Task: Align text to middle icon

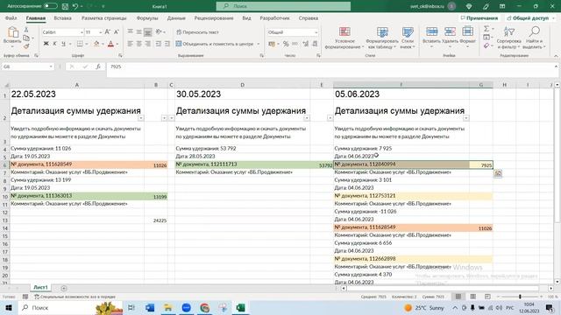Action: tap(138, 32)
